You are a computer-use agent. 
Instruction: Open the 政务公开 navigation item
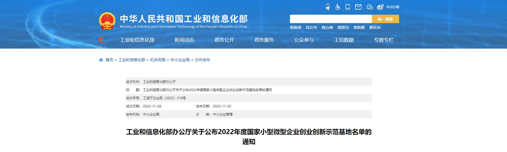pyautogui.click(x=224, y=40)
